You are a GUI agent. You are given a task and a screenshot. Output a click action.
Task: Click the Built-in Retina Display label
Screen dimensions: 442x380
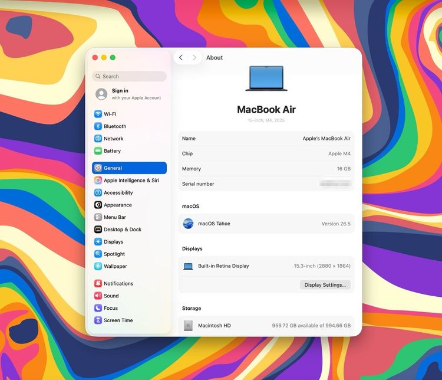[x=223, y=266]
